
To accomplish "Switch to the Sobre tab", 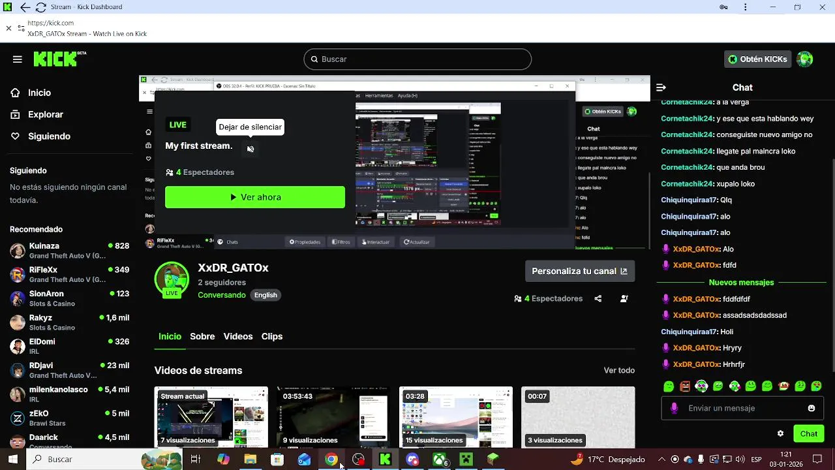I will pos(202,336).
